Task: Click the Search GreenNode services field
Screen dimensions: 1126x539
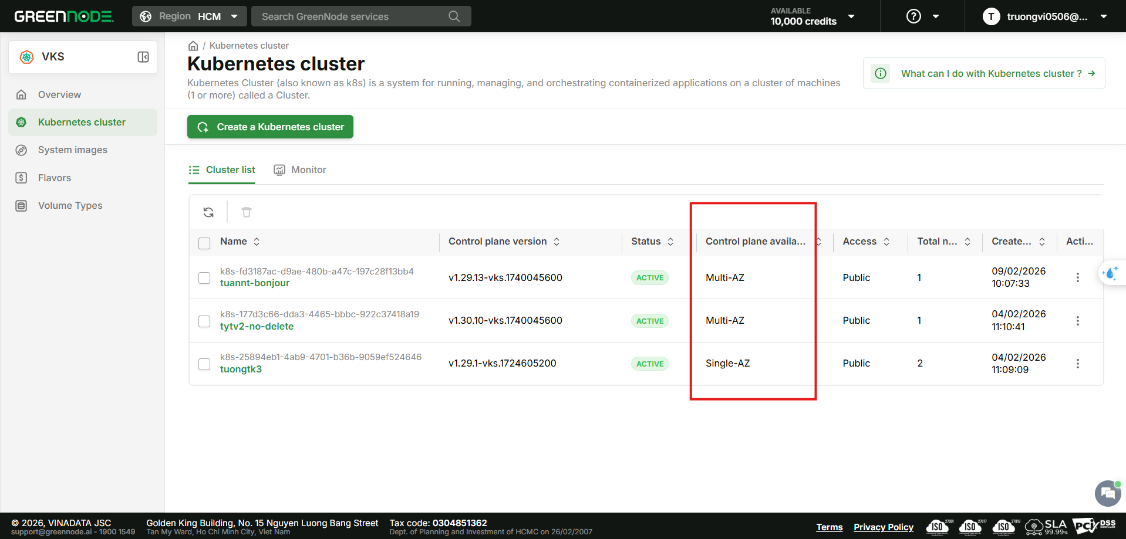Action: click(x=352, y=16)
